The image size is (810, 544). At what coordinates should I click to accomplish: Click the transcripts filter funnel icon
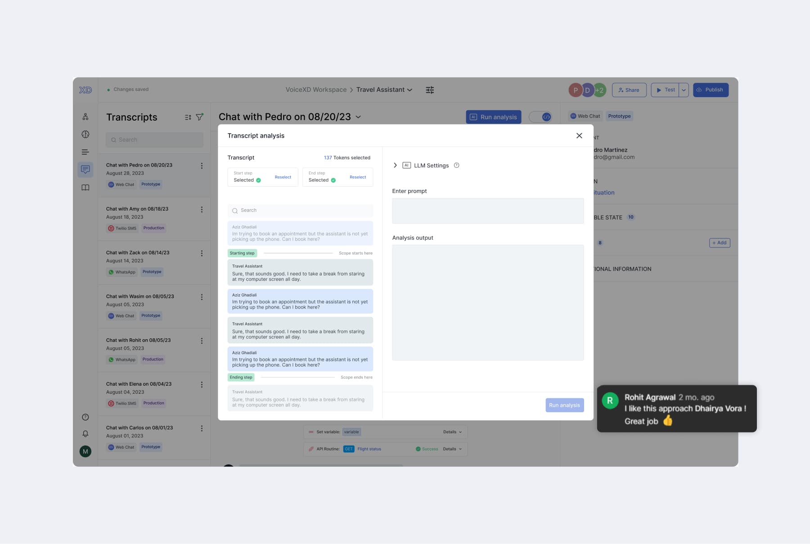pos(199,117)
